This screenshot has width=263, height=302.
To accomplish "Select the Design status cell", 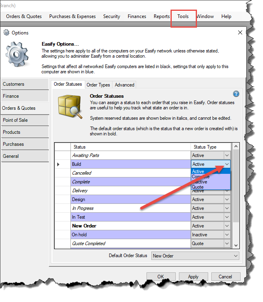I will pos(130,199).
